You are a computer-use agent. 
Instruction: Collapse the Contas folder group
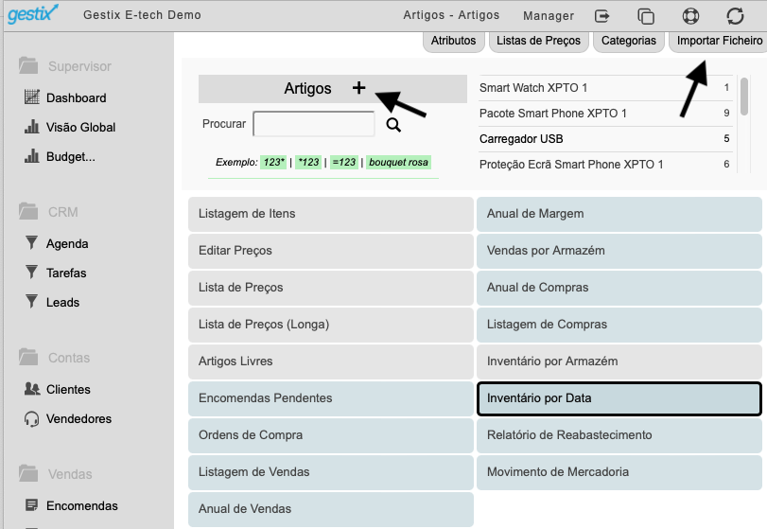(x=28, y=357)
